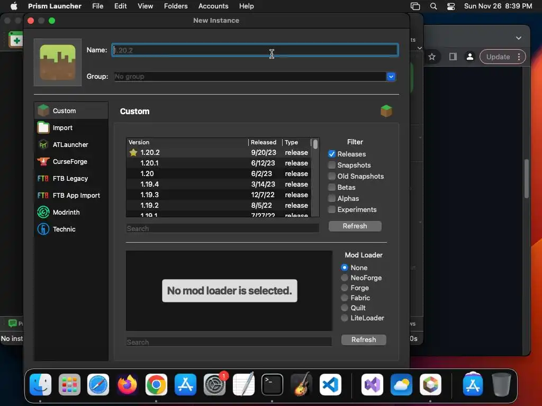The width and height of the screenshot is (542, 406).
Task: Select version 1.19.4 row
Action: pos(219,184)
